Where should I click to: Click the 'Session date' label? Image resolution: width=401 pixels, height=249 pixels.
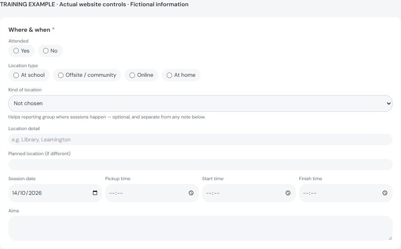point(22,179)
